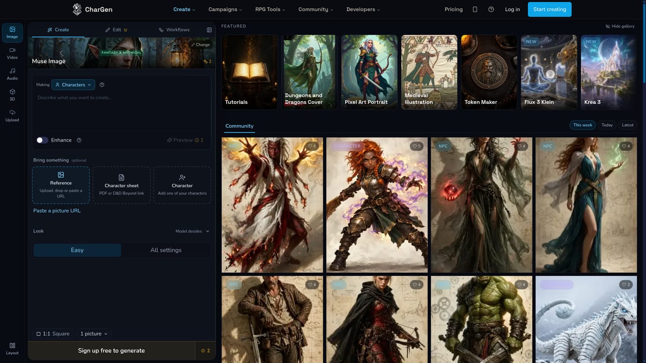Expand the Developers menu
This screenshot has height=363, width=646.
click(363, 9)
